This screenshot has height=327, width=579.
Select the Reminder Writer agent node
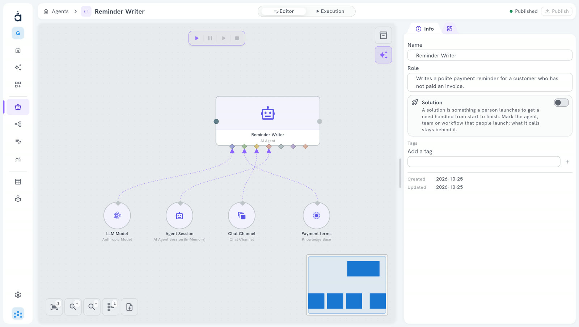tap(268, 121)
